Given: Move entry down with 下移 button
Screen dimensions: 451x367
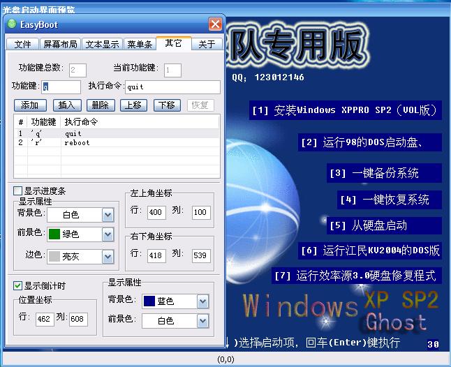Looking at the screenshot, I should 167,105.
